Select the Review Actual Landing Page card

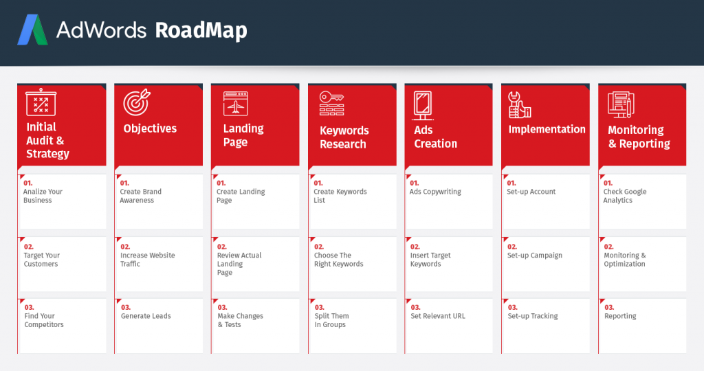coord(256,265)
